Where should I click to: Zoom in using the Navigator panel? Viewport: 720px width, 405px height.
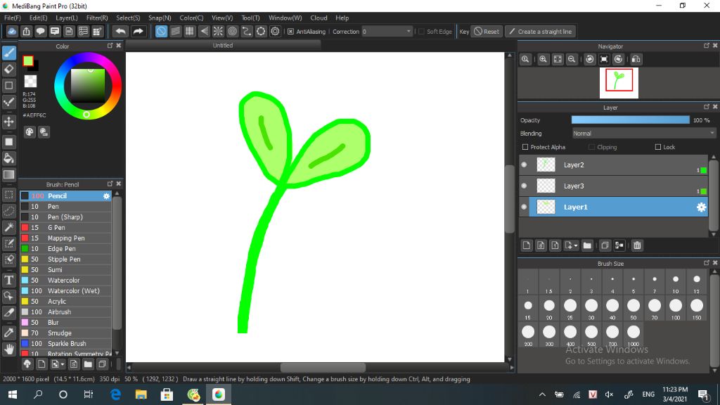point(544,59)
